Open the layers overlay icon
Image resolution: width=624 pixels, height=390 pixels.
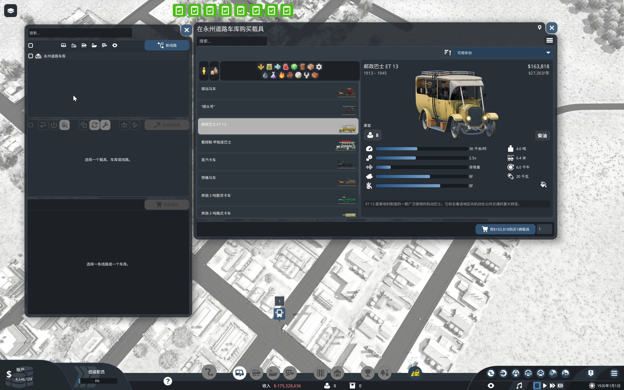[11, 11]
